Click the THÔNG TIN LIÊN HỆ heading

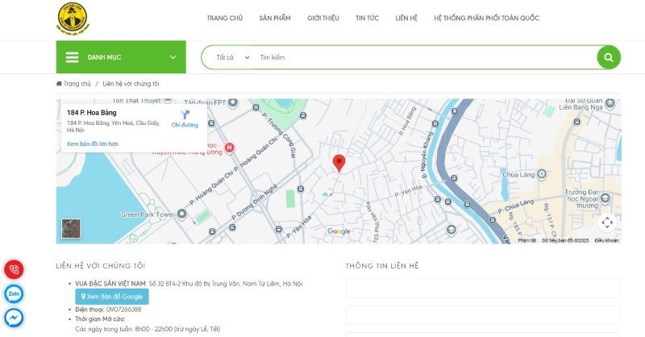point(381,266)
